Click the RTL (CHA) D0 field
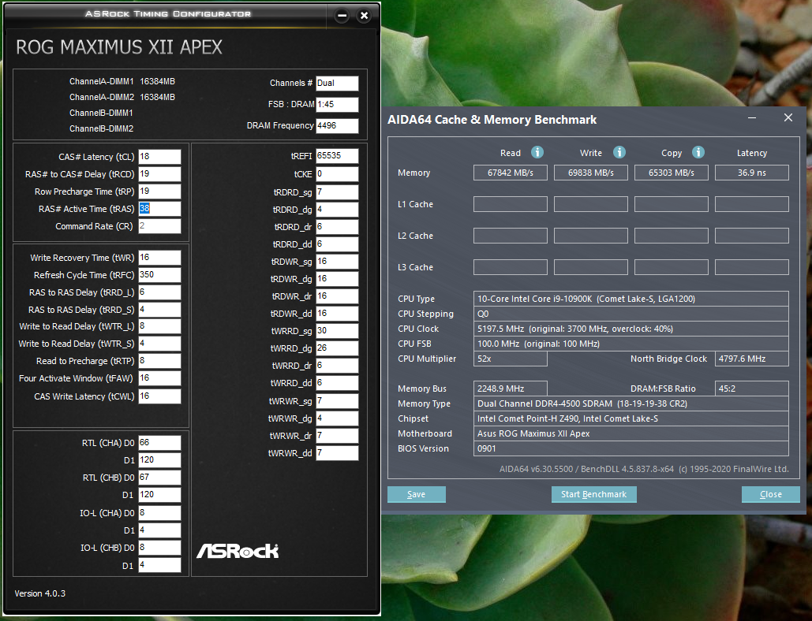 pyautogui.click(x=159, y=443)
